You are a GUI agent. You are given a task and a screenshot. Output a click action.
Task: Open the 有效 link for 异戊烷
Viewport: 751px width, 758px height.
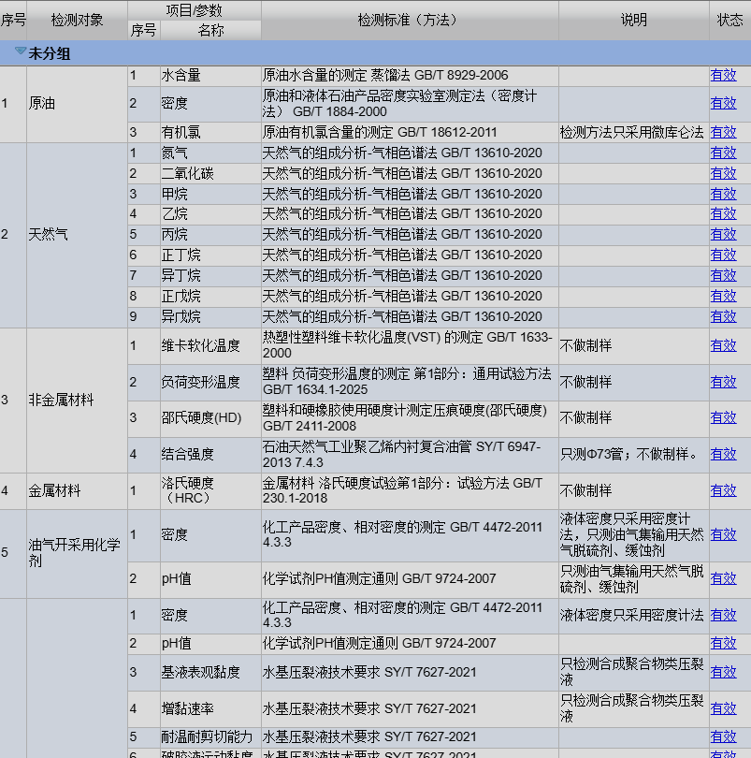[x=723, y=316]
